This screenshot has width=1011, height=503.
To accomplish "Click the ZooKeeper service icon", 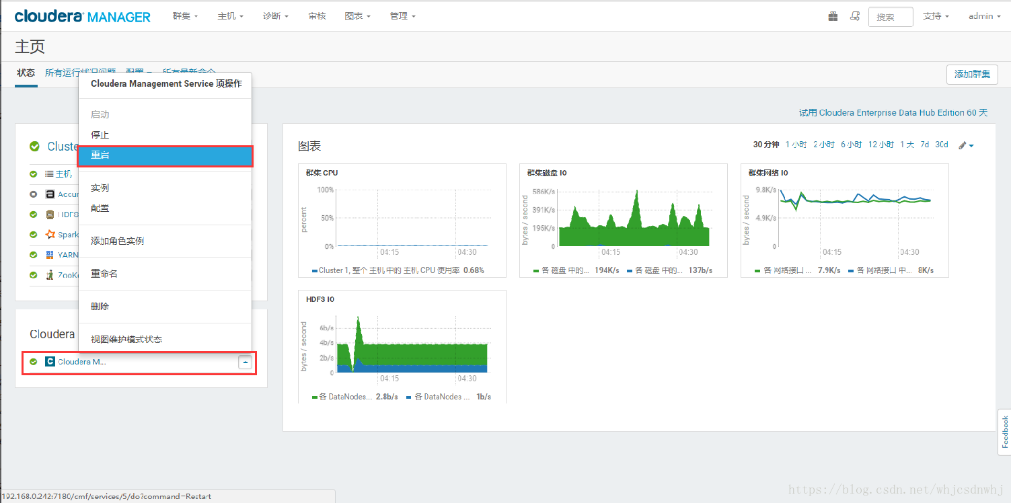I will click(50, 275).
